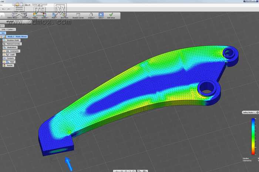This screenshot has width=259, height=172.
Task: Click the Units < Custom > entry
Action: click(x=8, y=29)
